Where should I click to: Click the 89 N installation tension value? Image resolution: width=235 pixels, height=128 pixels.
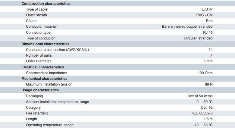[x=209, y=84]
